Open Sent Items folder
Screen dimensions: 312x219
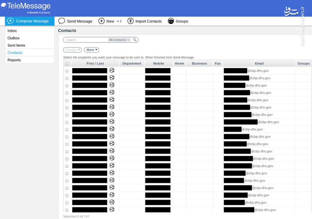coord(16,46)
